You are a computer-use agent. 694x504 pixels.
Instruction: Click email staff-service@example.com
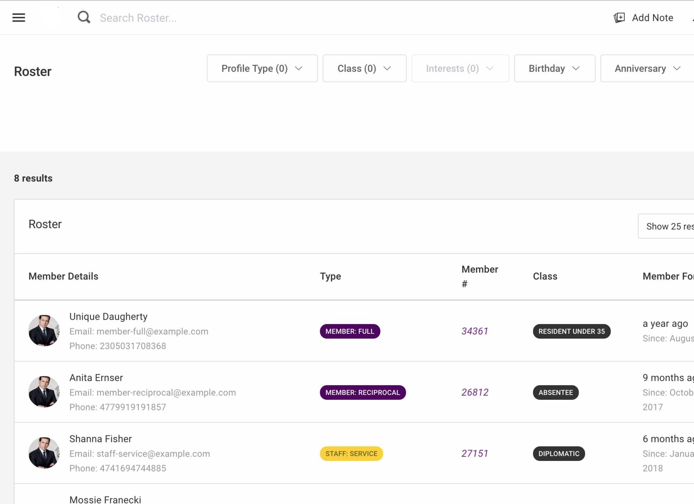point(153,453)
